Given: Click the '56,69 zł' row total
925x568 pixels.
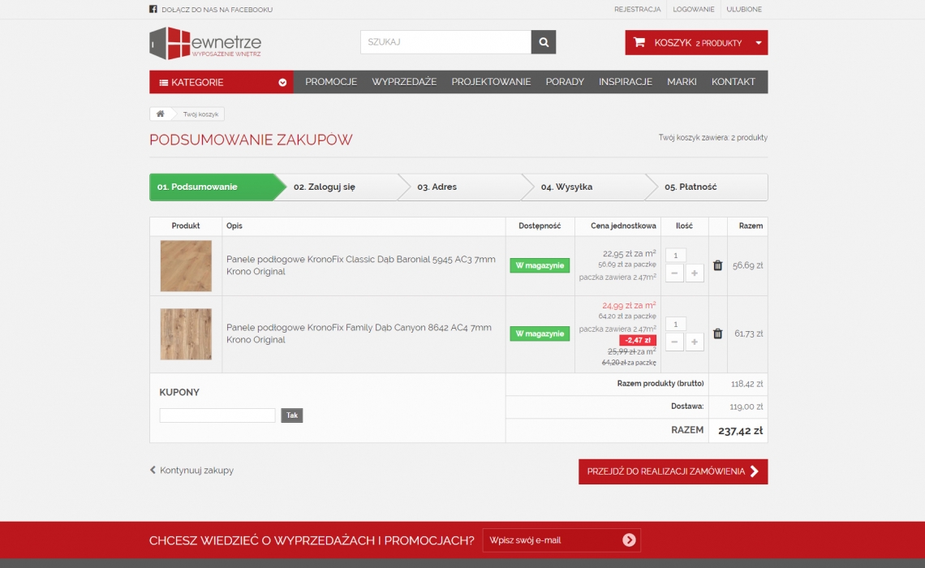Looking at the screenshot, I should click(x=748, y=265).
